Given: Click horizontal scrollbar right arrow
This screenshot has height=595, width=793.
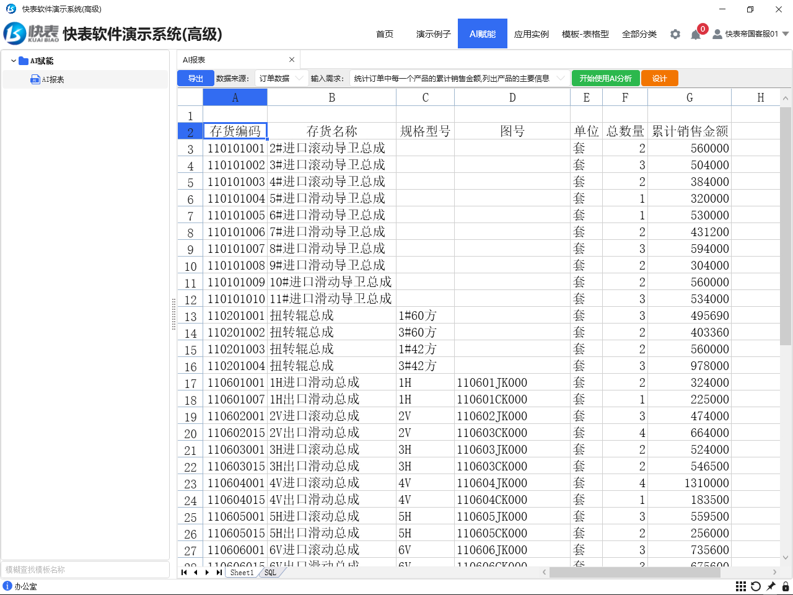Looking at the screenshot, I should click(x=774, y=572).
